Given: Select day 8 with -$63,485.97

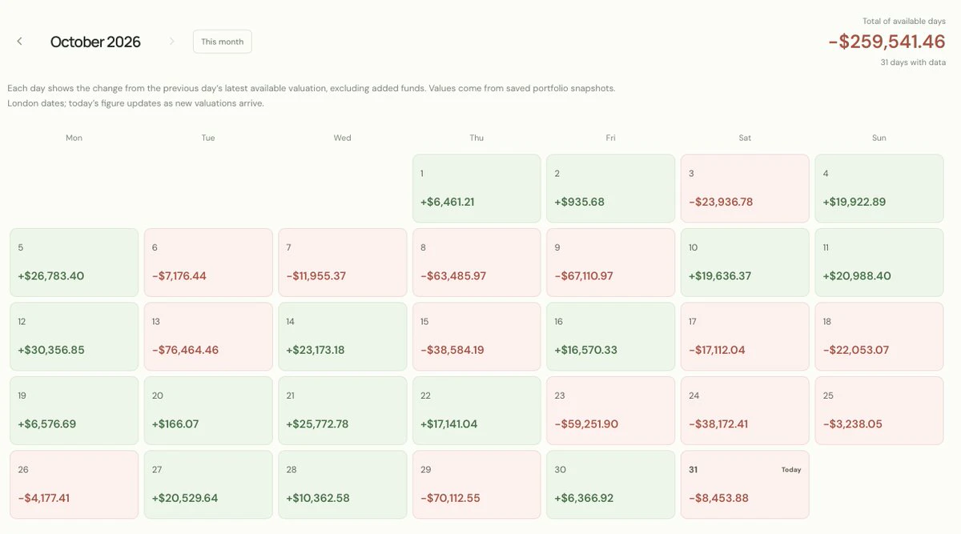Looking at the screenshot, I should pyautogui.click(x=476, y=263).
